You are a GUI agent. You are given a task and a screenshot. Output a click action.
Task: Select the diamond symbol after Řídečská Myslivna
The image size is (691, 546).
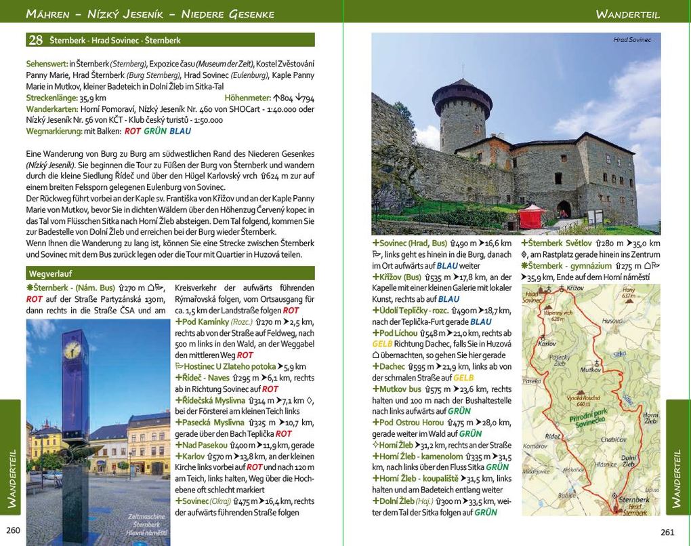308,401
